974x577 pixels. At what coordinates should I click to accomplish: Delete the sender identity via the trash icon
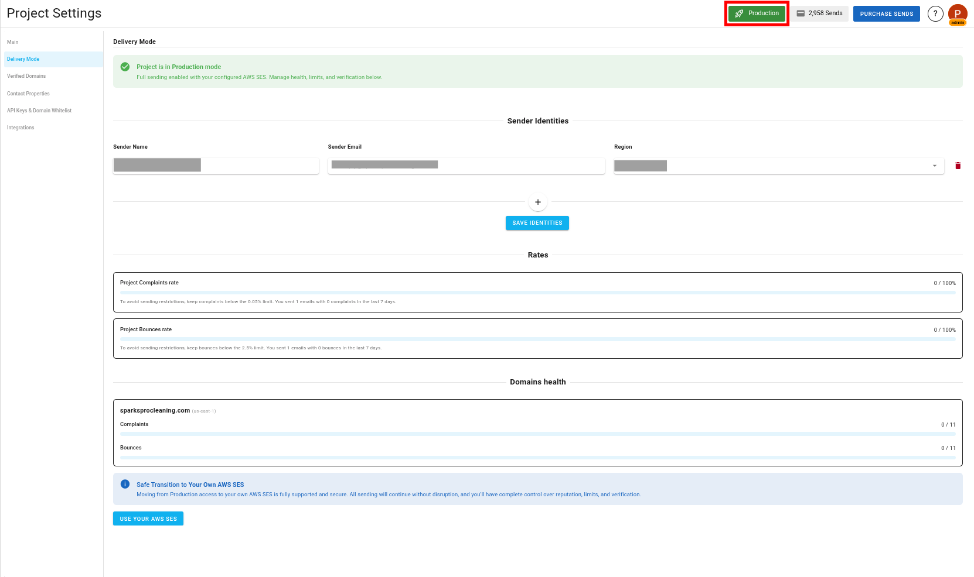(x=958, y=166)
